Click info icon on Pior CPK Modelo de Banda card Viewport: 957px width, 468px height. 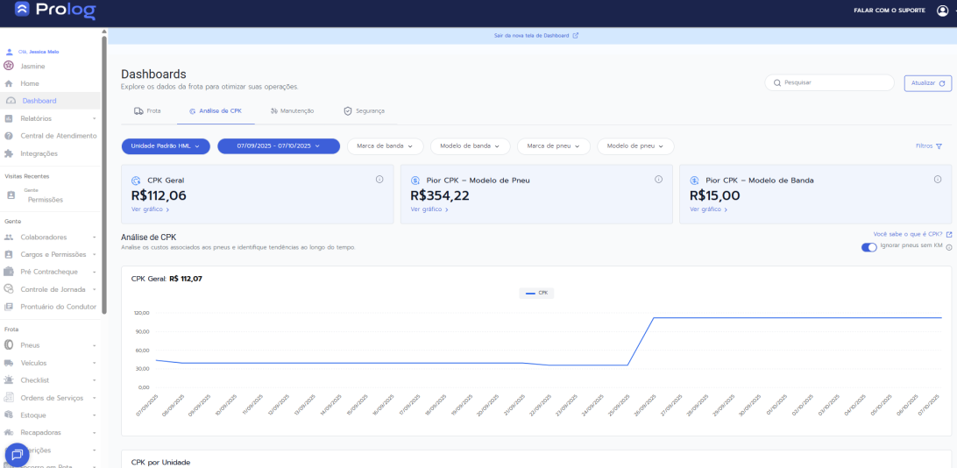[937, 180]
